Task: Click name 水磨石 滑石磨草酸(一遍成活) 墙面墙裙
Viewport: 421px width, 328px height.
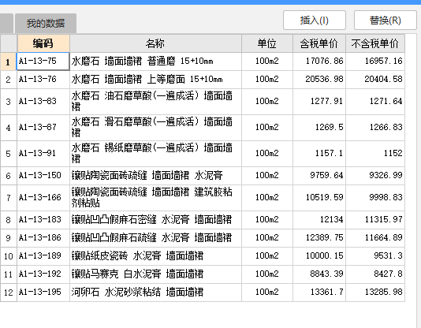Action: 155,128
